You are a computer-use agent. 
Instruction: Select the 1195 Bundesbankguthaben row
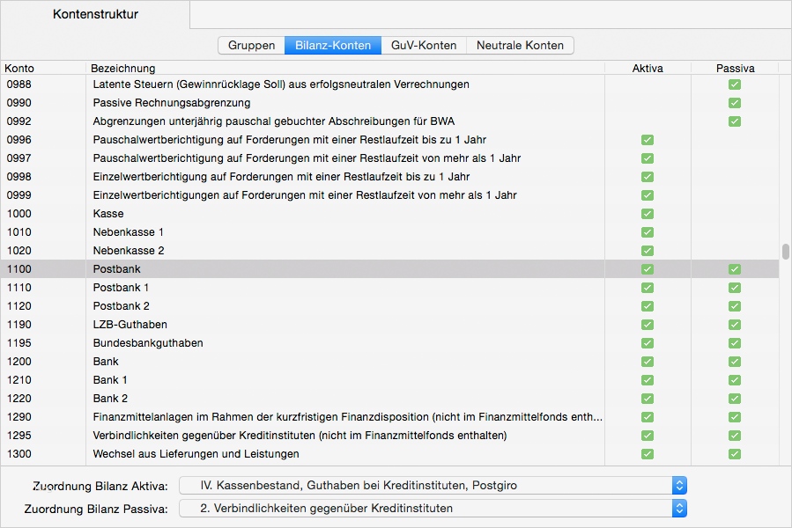[x=264, y=343]
